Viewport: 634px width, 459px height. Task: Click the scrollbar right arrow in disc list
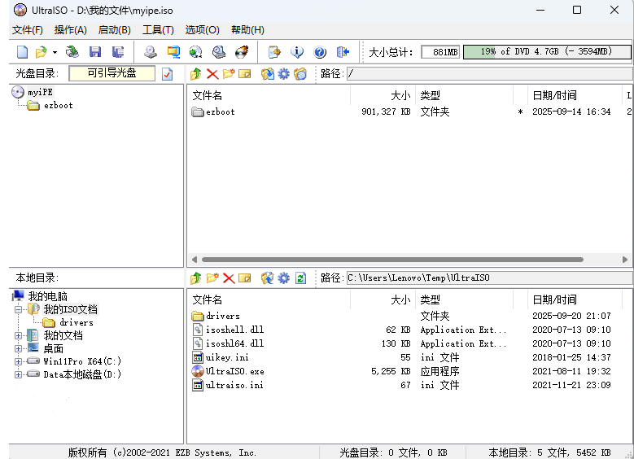pos(625,260)
